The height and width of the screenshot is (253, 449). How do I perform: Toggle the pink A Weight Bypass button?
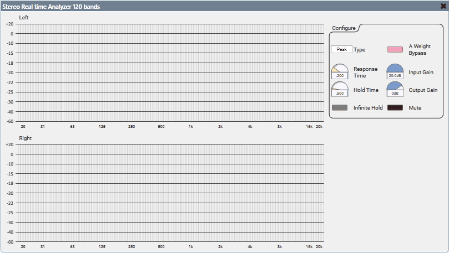pyautogui.click(x=395, y=50)
